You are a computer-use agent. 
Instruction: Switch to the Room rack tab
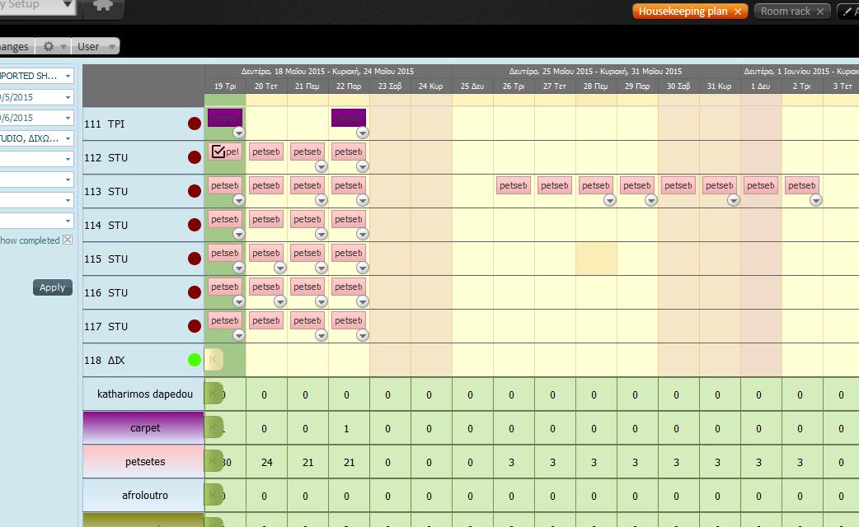[x=785, y=12]
